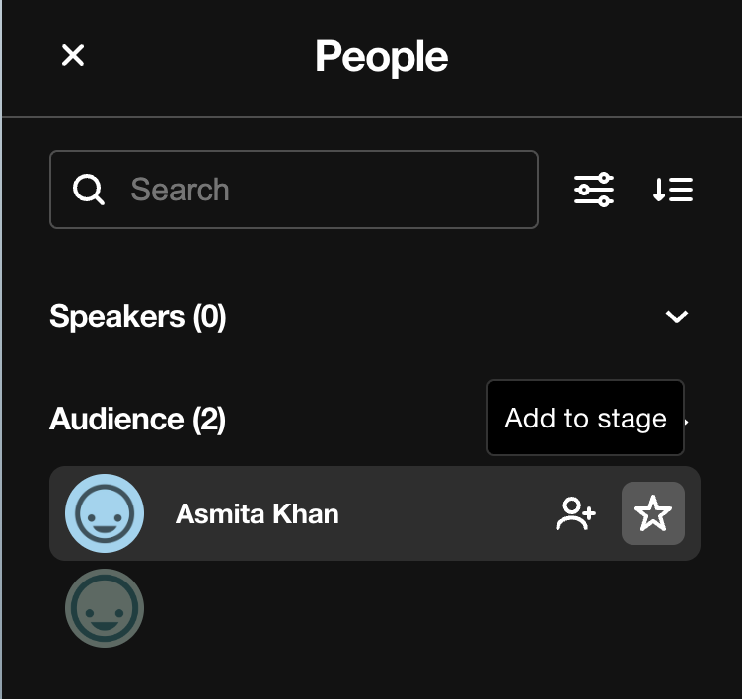Click the Speakers (0) section heading
This screenshot has width=742, height=699.
(138, 316)
